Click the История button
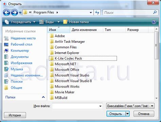161x122 pixels. [15, 115]
